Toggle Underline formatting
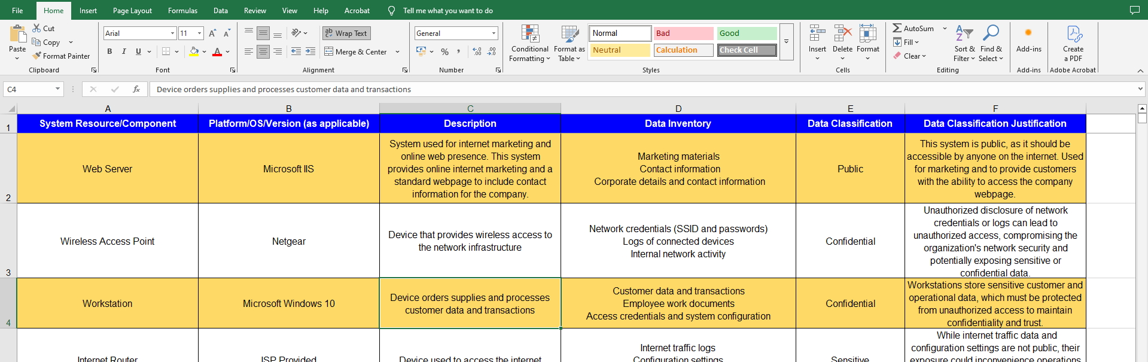Image resolution: width=1148 pixels, height=362 pixels. click(x=138, y=51)
